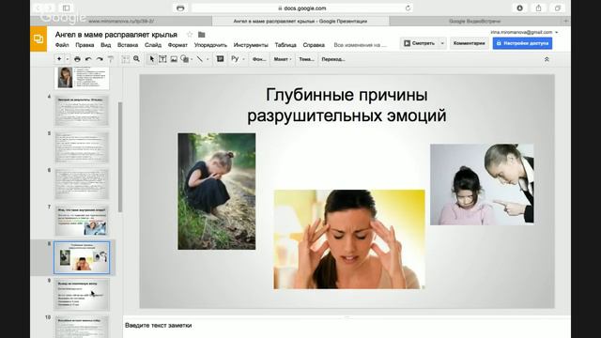The image size is (601, 338).
Task: Select slide 9 thumbnail
Action: [82, 294]
